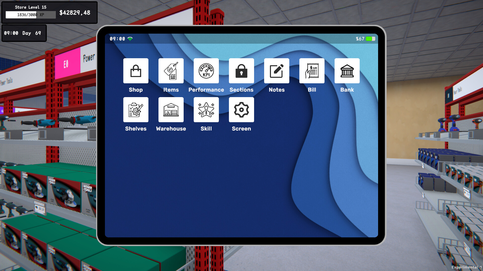Open the Screen settings gear app
Screen dimensions: 483x271
pyautogui.click(x=241, y=110)
